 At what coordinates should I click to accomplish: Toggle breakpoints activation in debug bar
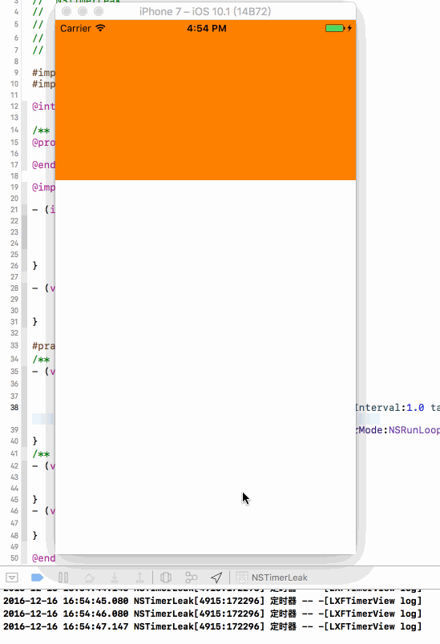(38, 578)
